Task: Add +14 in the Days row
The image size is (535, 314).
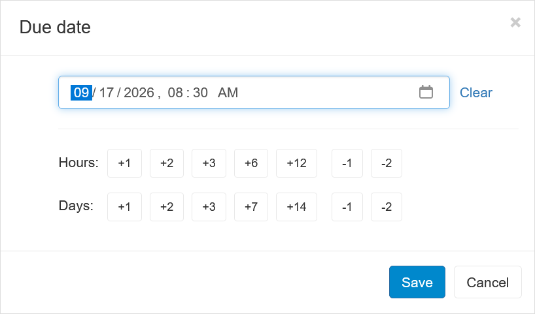Action: click(x=296, y=207)
